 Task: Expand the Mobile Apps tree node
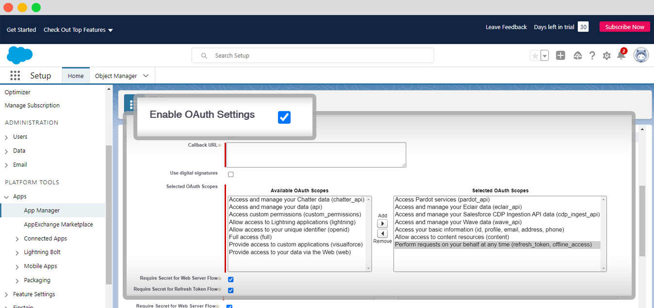[17, 267]
